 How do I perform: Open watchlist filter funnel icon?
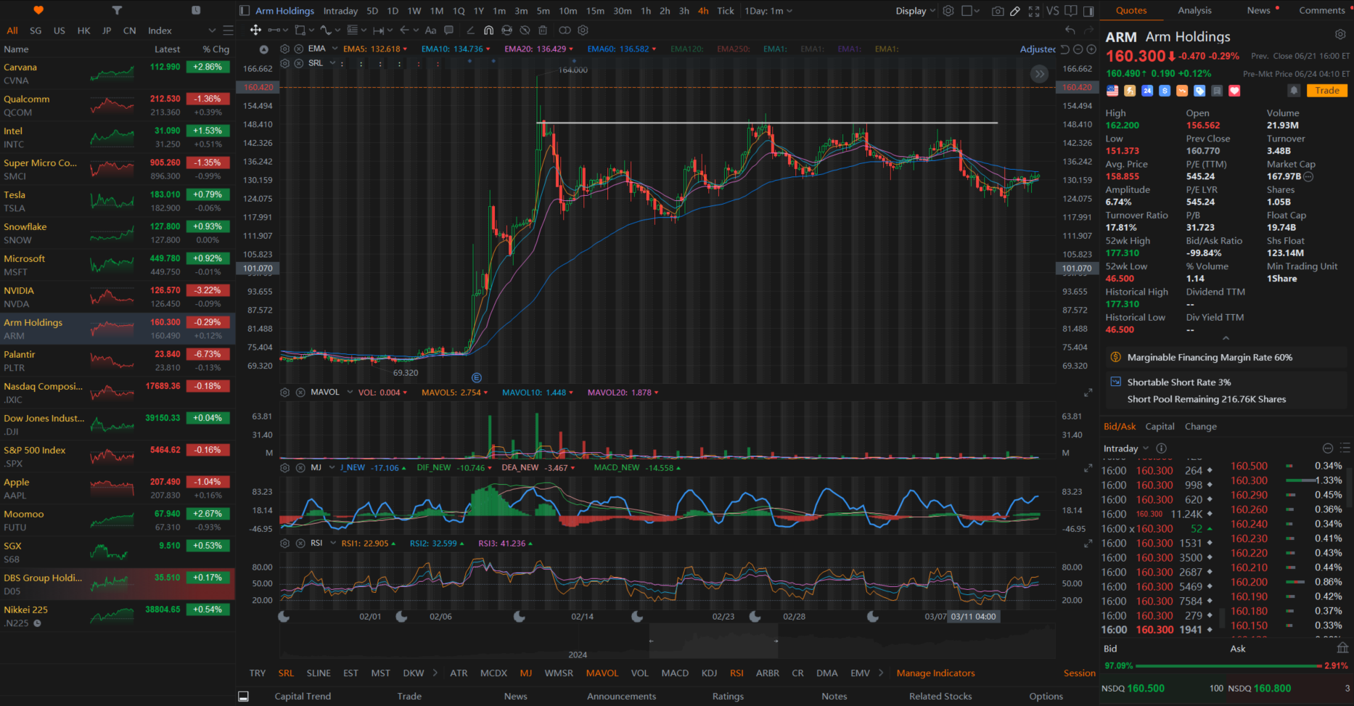(x=117, y=10)
